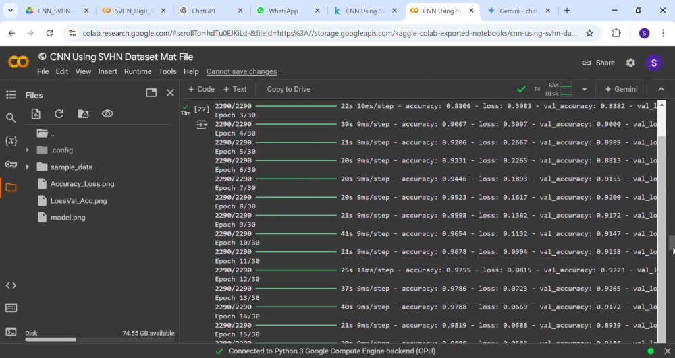Open the Help menu

191,71
